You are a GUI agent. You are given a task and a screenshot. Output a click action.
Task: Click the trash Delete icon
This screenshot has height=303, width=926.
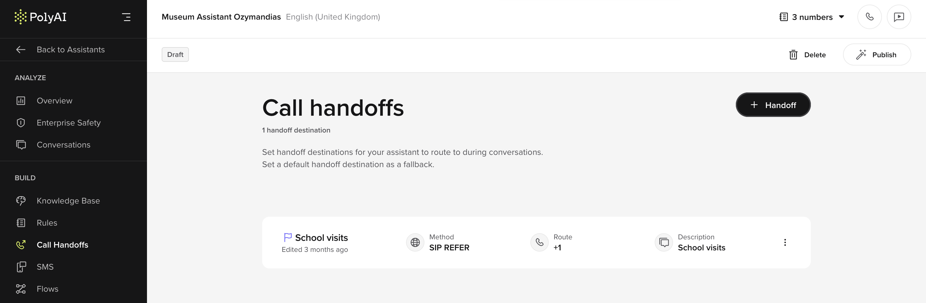click(793, 55)
